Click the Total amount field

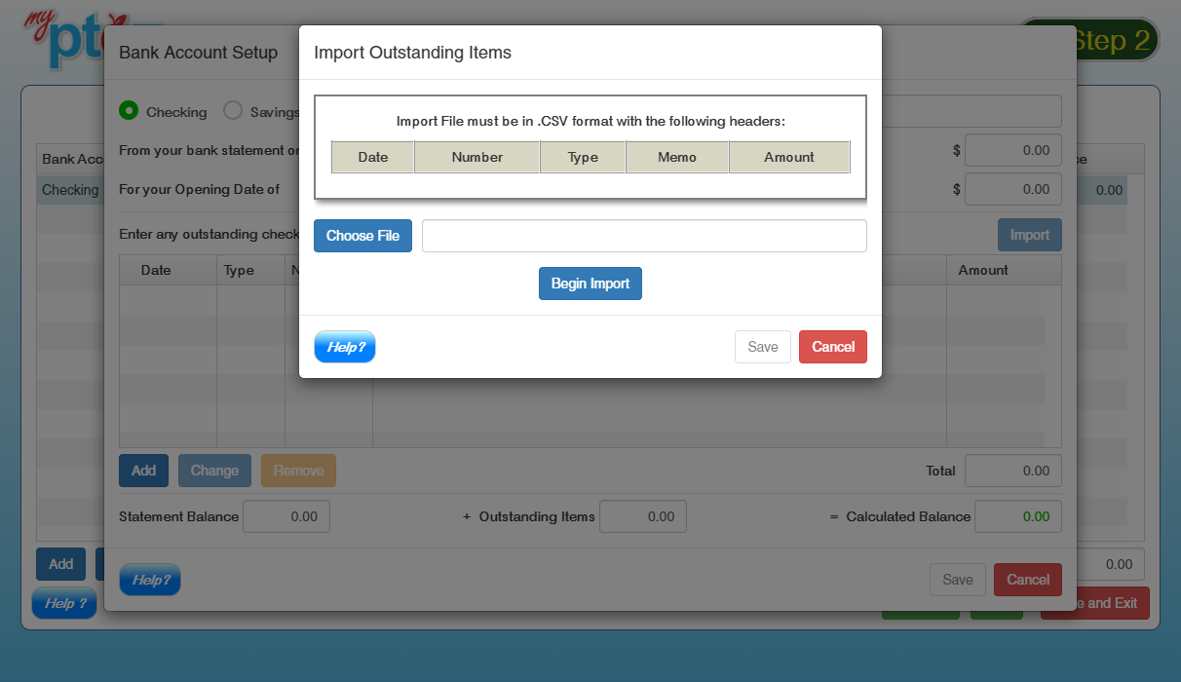click(x=1012, y=471)
